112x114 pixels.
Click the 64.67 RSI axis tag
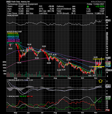(x=108, y=20)
